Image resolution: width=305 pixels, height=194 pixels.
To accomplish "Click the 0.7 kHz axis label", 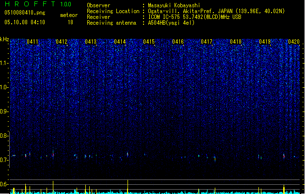I will [4, 160].
